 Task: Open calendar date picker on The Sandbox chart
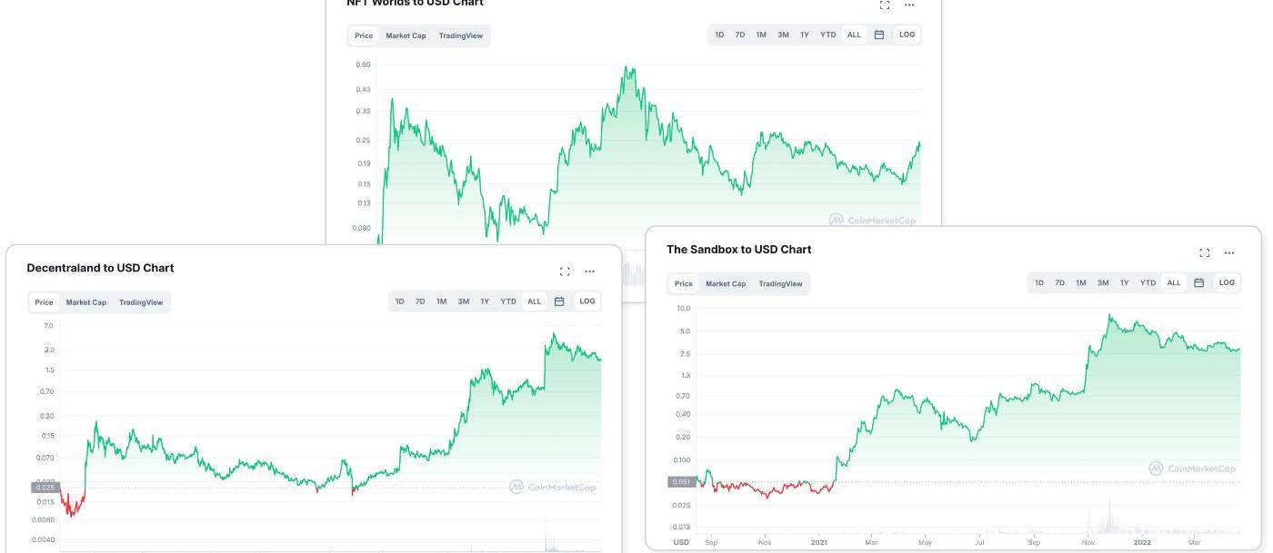[x=1198, y=283]
